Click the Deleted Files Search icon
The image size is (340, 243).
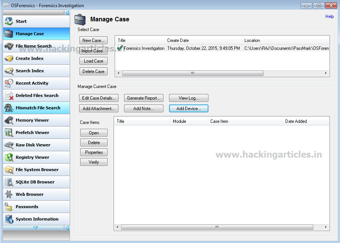(9, 95)
